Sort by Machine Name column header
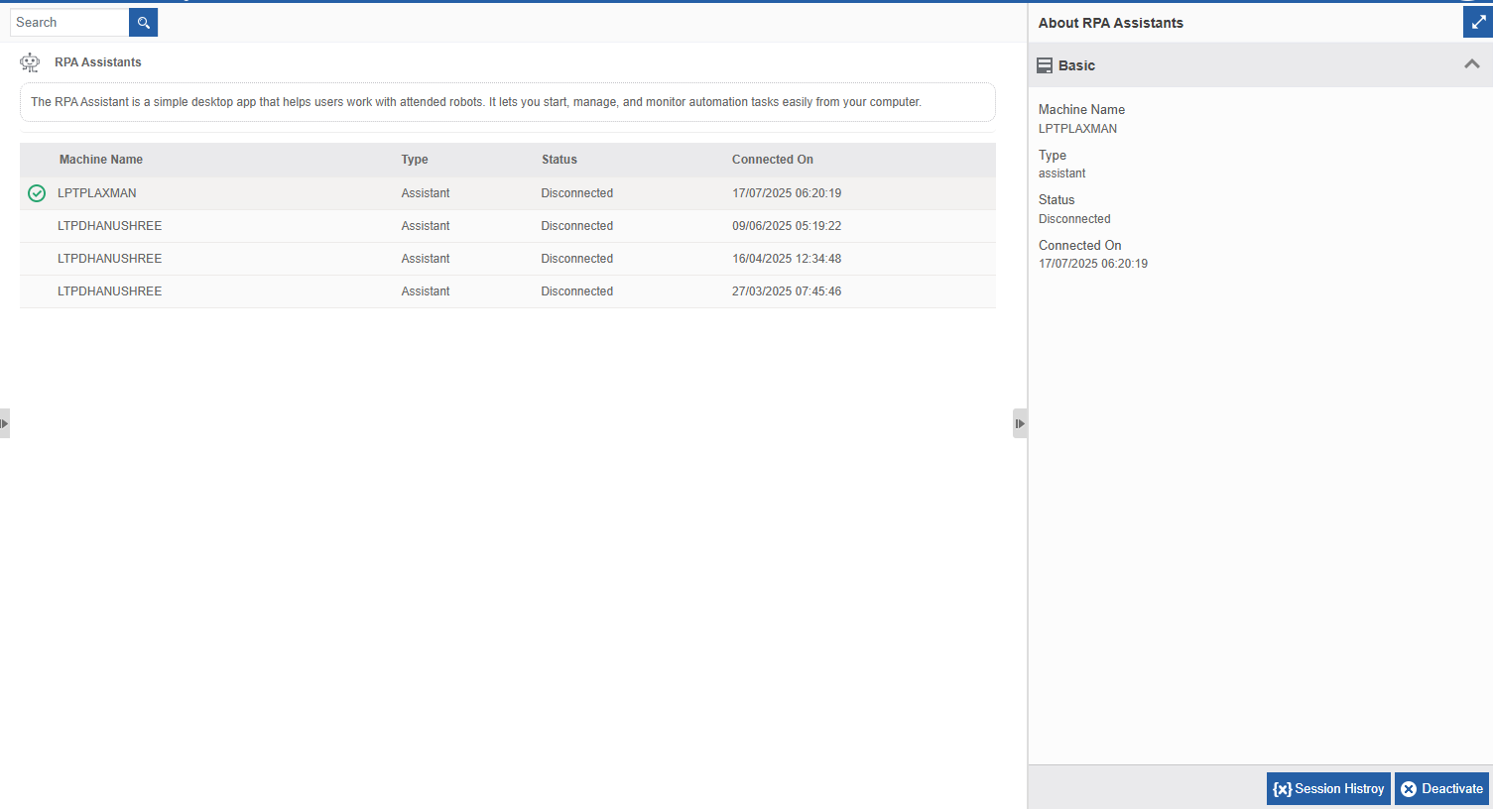The width and height of the screenshot is (1493, 809). 101,160
